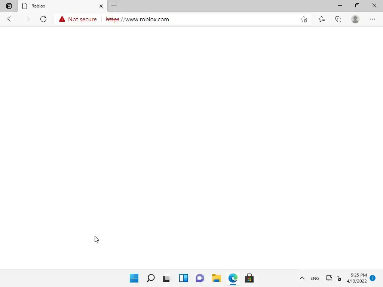The height and width of the screenshot is (287, 383).
Task: Open Microsoft Store from taskbar
Action: pos(249,278)
